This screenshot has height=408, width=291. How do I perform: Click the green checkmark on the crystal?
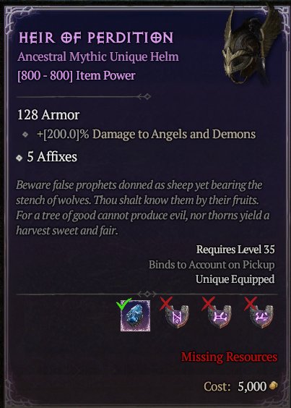124,304
